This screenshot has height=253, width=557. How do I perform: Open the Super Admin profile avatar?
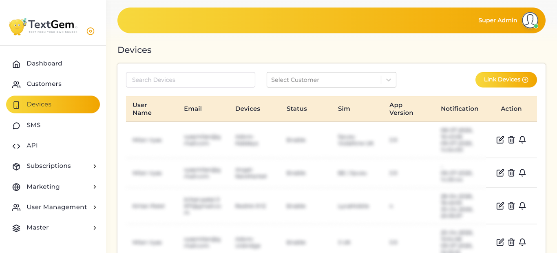click(530, 20)
